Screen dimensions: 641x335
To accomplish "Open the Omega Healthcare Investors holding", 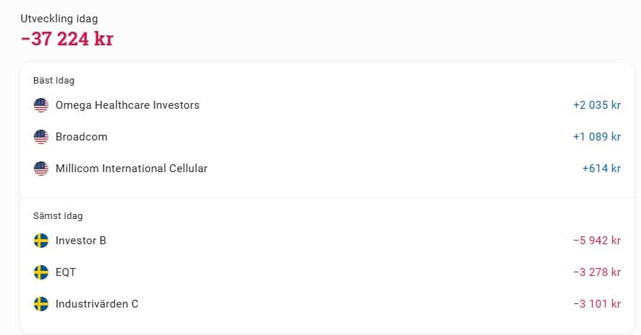I will tap(127, 105).
